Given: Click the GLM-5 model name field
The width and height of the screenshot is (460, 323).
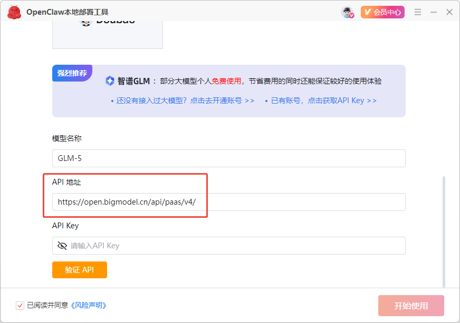Looking at the screenshot, I should [229, 158].
